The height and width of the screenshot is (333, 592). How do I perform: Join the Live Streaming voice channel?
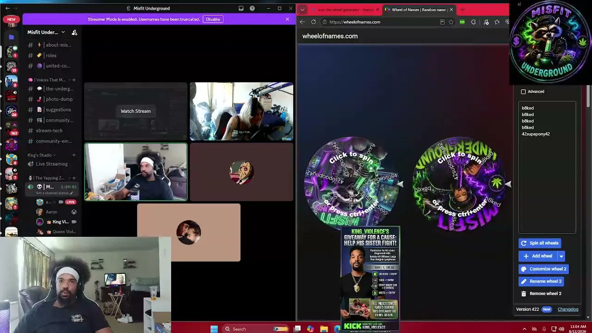tap(51, 164)
